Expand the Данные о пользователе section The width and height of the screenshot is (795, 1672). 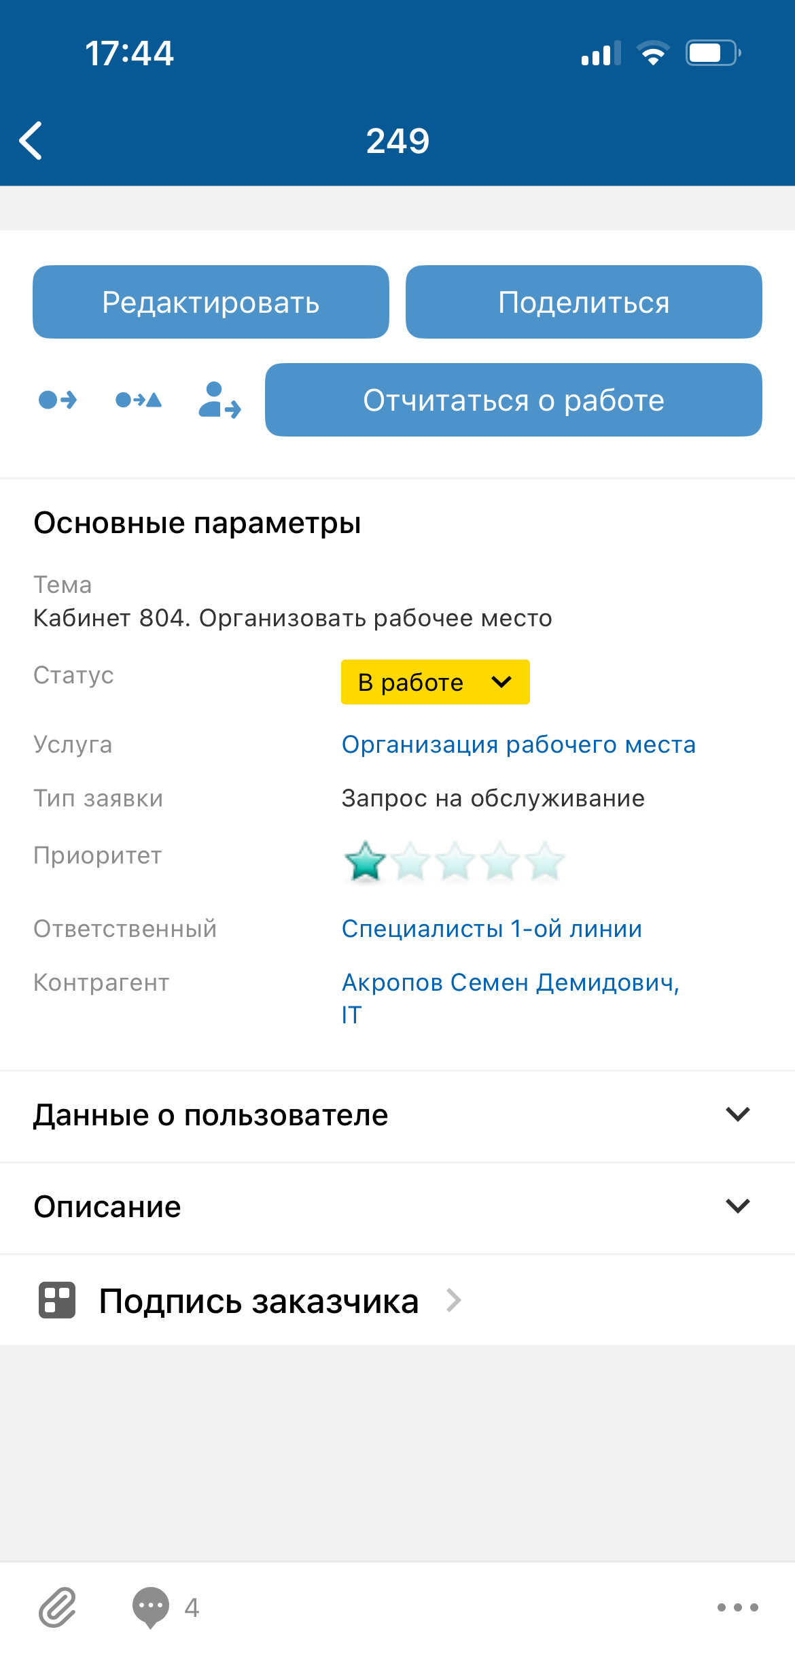(x=737, y=1114)
